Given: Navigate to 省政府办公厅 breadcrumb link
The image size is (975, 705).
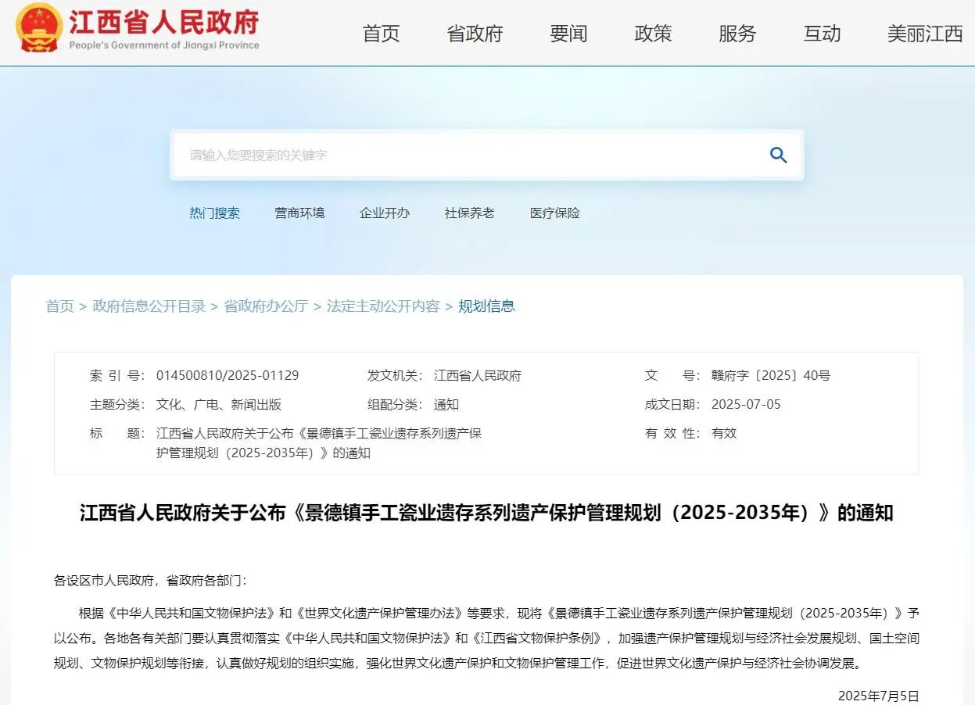Looking at the screenshot, I should coord(266,306).
